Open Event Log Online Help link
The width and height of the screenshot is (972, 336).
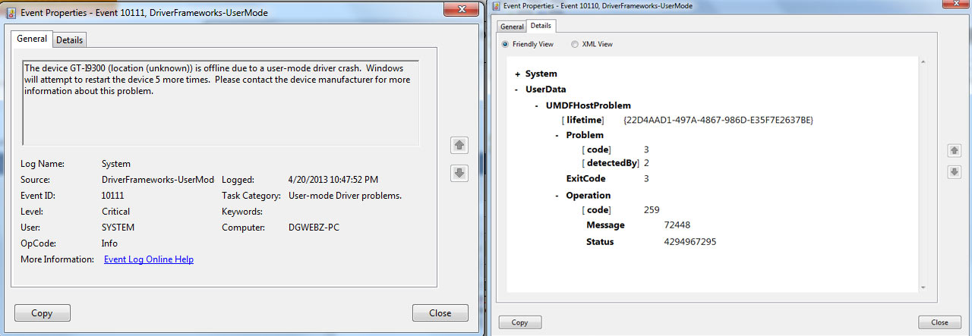pos(149,259)
